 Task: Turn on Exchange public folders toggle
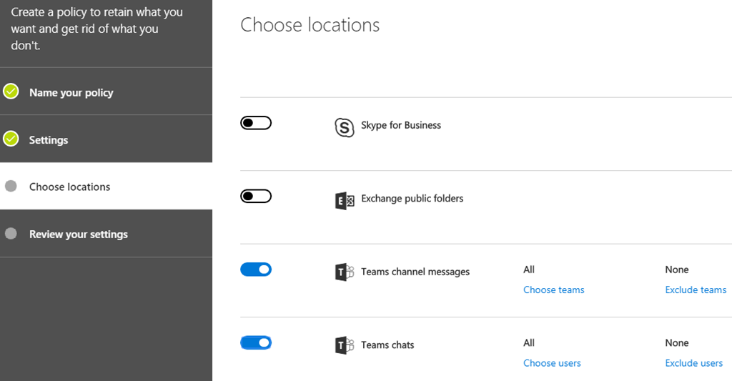[x=256, y=197]
